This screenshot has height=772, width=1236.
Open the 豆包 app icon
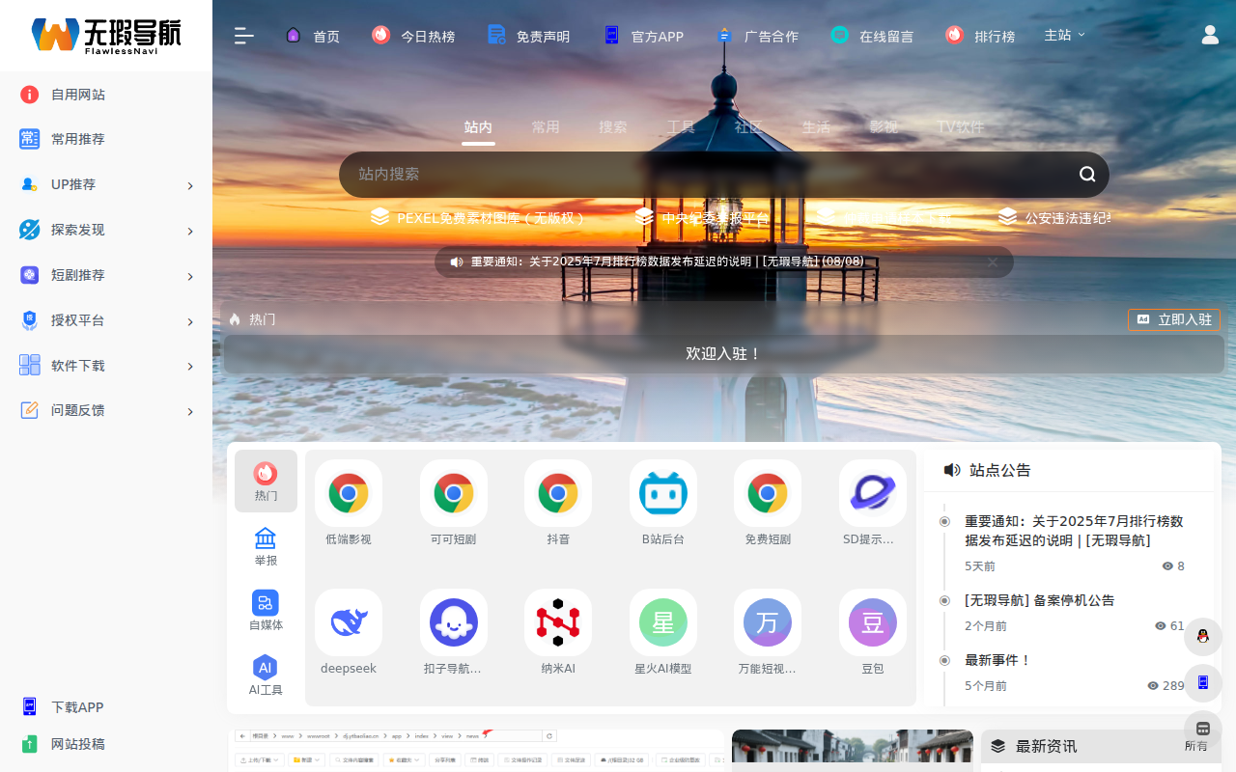pyautogui.click(x=872, y=622)
